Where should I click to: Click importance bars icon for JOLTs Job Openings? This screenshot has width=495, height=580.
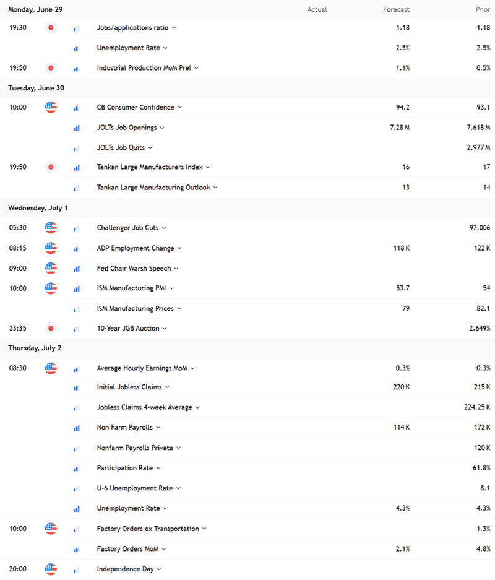coord(77,128)
